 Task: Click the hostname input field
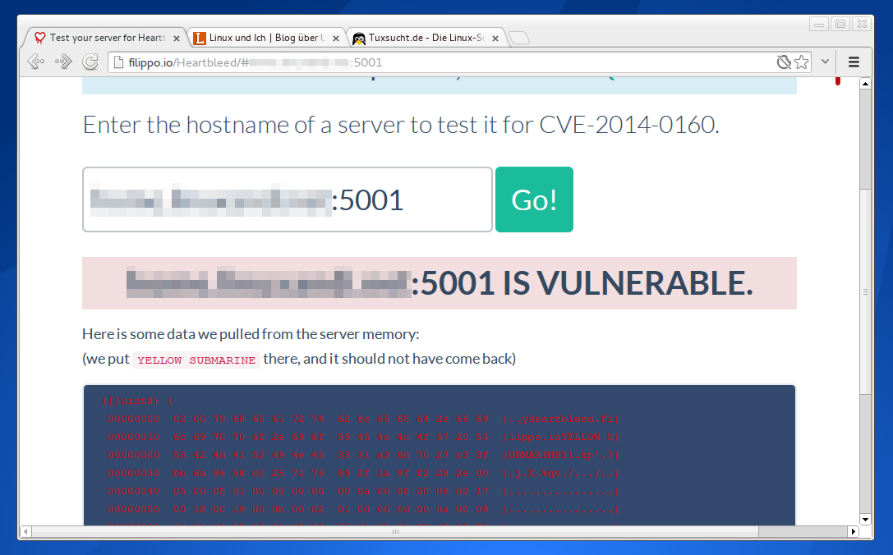pyautogui.click(x=287, y=200)
